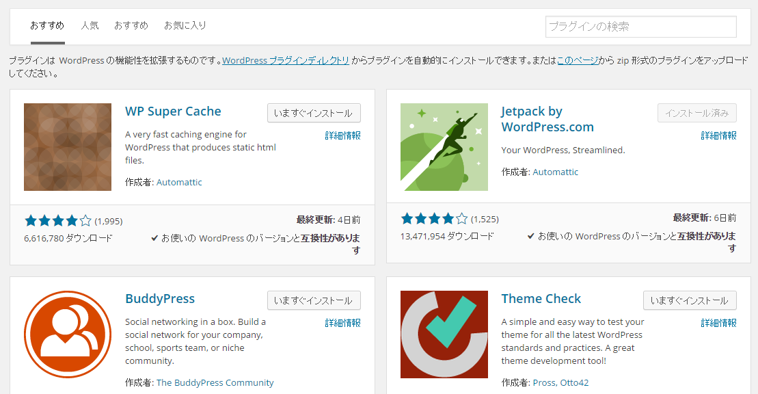Show 詳細情報 for Theme Check
This screenshot has width=758, height=394.
tap(718, 323)
